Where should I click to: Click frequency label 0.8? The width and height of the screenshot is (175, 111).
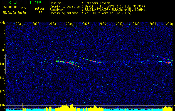click(x=3, y=78)
